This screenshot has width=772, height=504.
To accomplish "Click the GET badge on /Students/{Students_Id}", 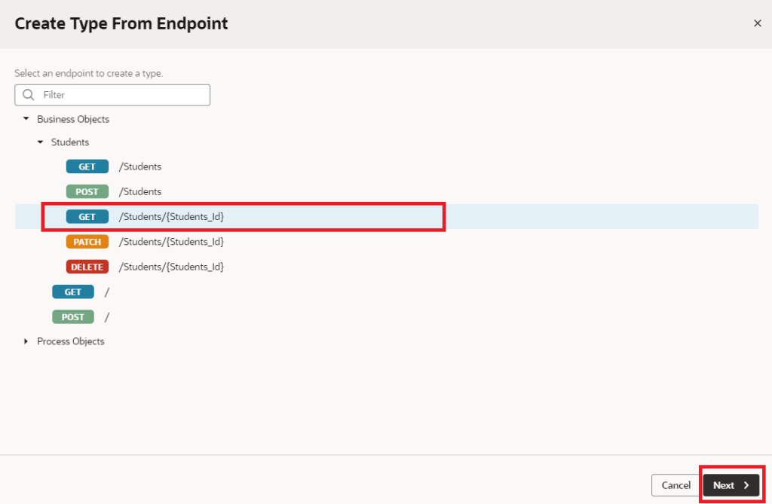I will [x=87, y=216].
